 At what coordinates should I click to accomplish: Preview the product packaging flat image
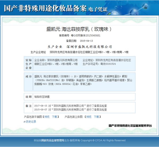(47, 117)
